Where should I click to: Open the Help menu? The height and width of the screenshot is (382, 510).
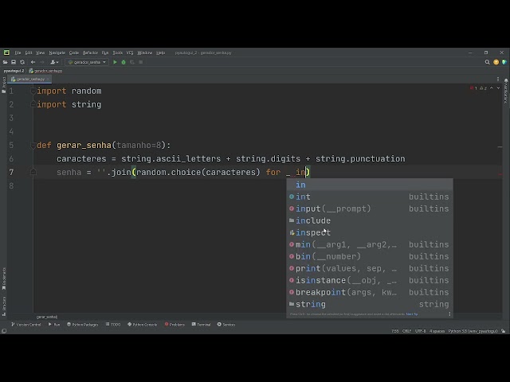pos(161,53)
